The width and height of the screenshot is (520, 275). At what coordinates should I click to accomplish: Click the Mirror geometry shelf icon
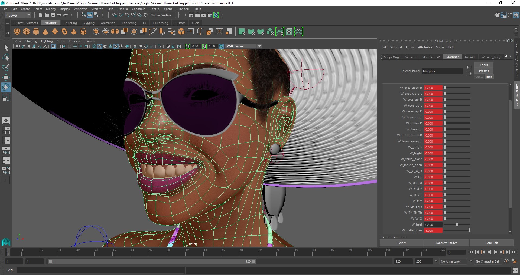[115, 32]
